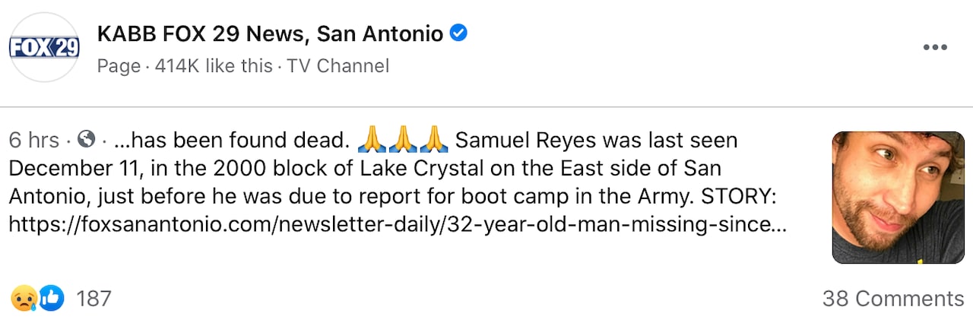Open KABB FOX 29 News page name
The width and height of the screenshot is (973, 326).
coord(270,34)
